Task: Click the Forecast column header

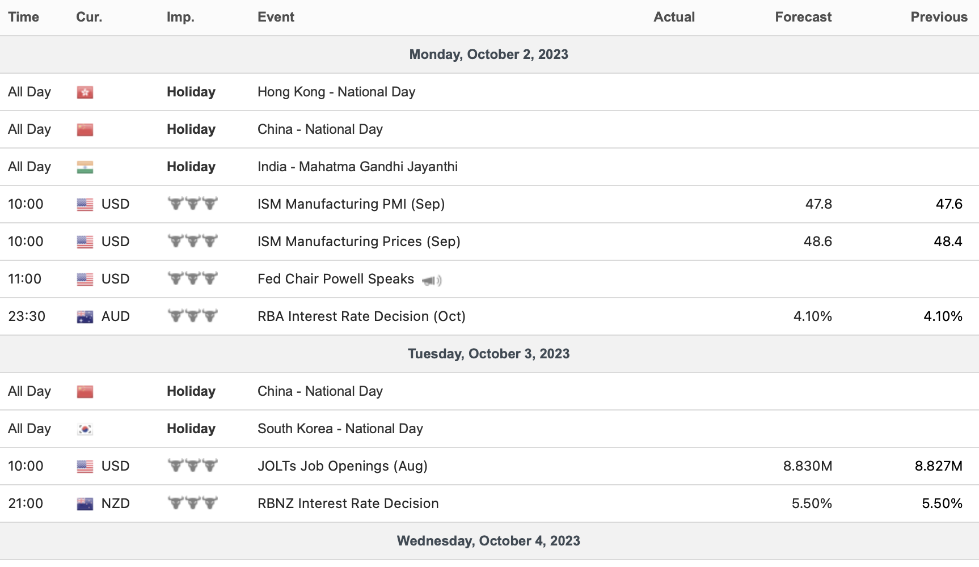Action: (x=803, y=17)
